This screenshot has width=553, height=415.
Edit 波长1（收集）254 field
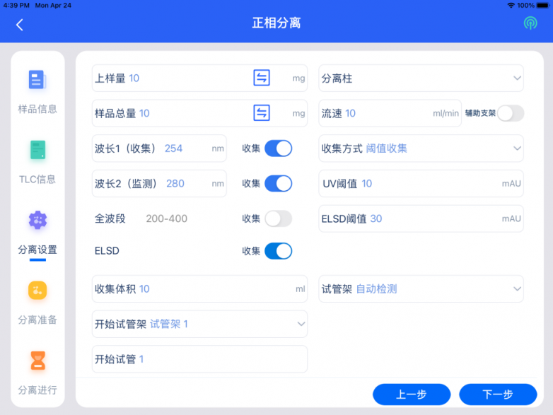click(x=159, y=148)
